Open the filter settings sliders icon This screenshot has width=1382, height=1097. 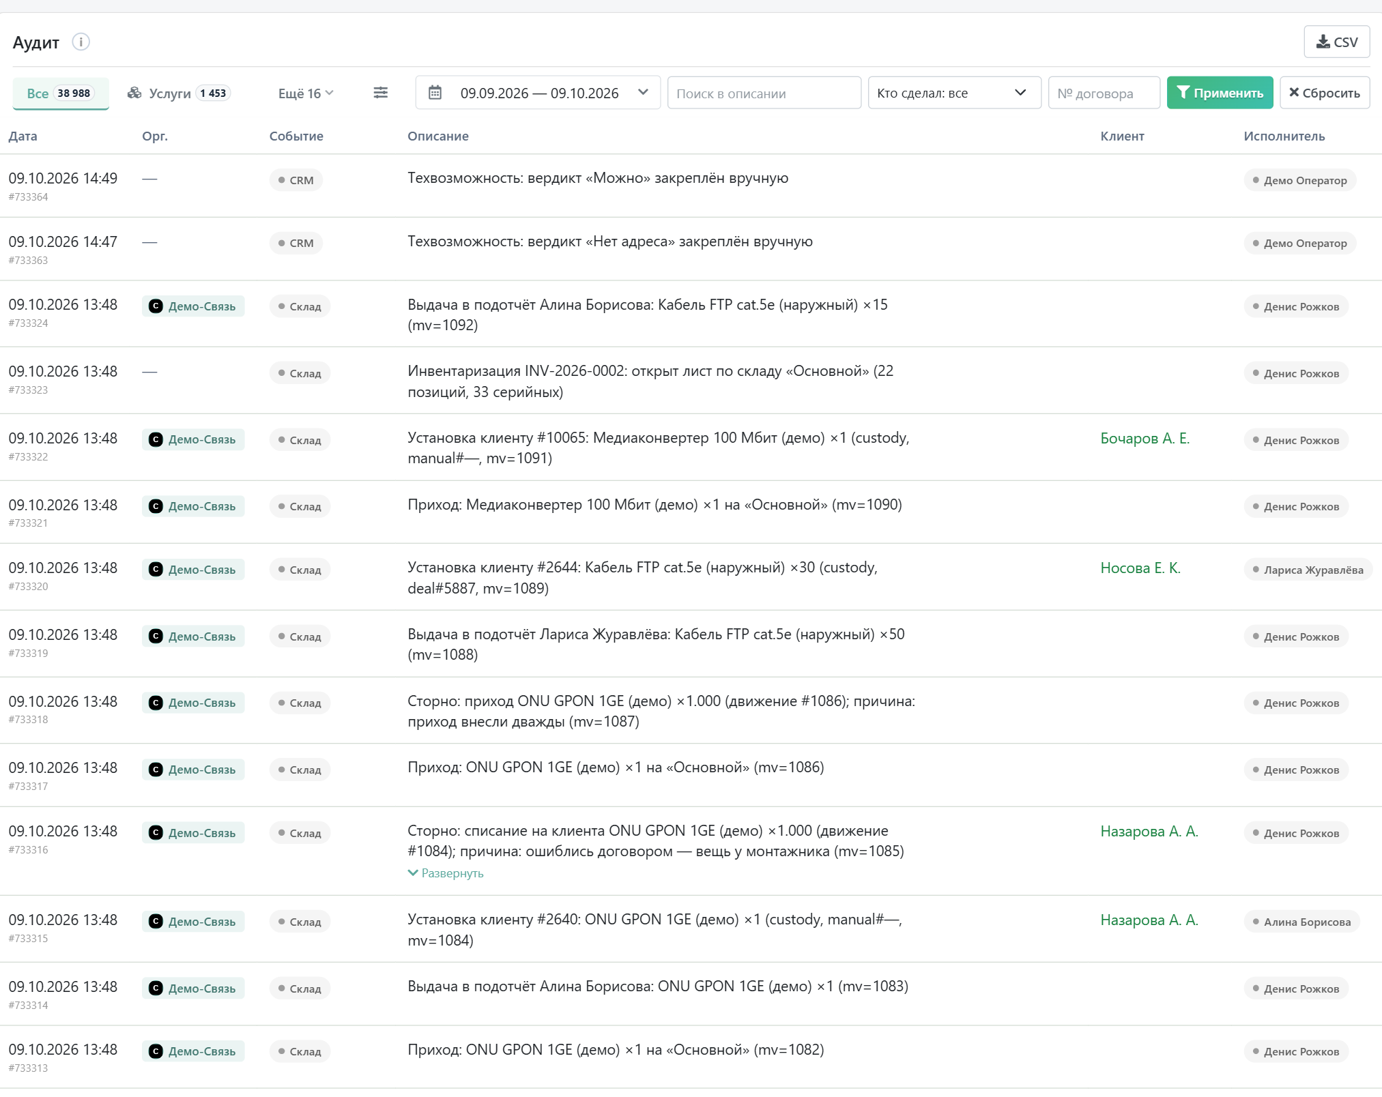click(381, 93)
